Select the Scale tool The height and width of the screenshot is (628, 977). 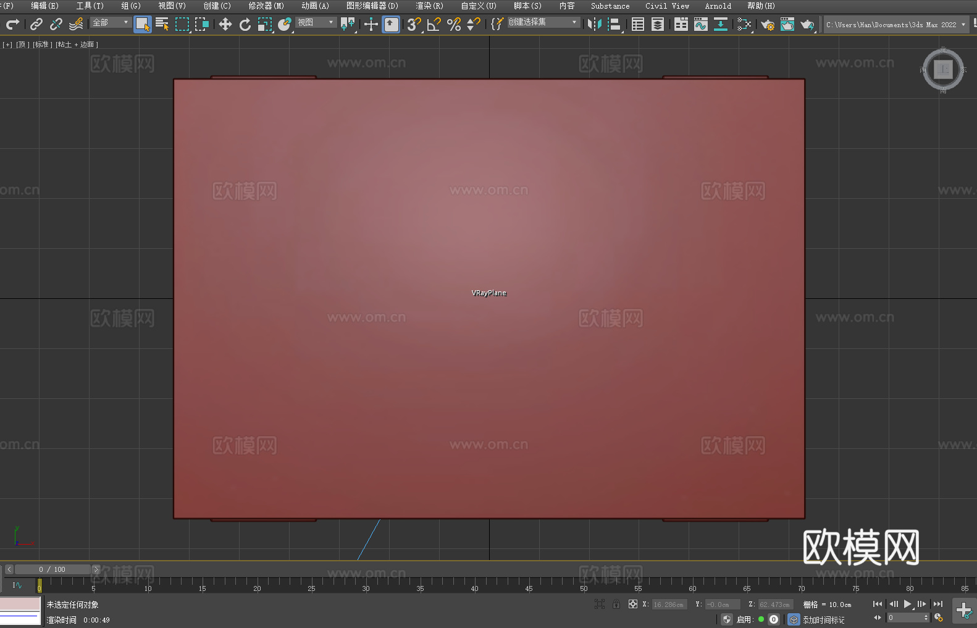tap(265, 24)
